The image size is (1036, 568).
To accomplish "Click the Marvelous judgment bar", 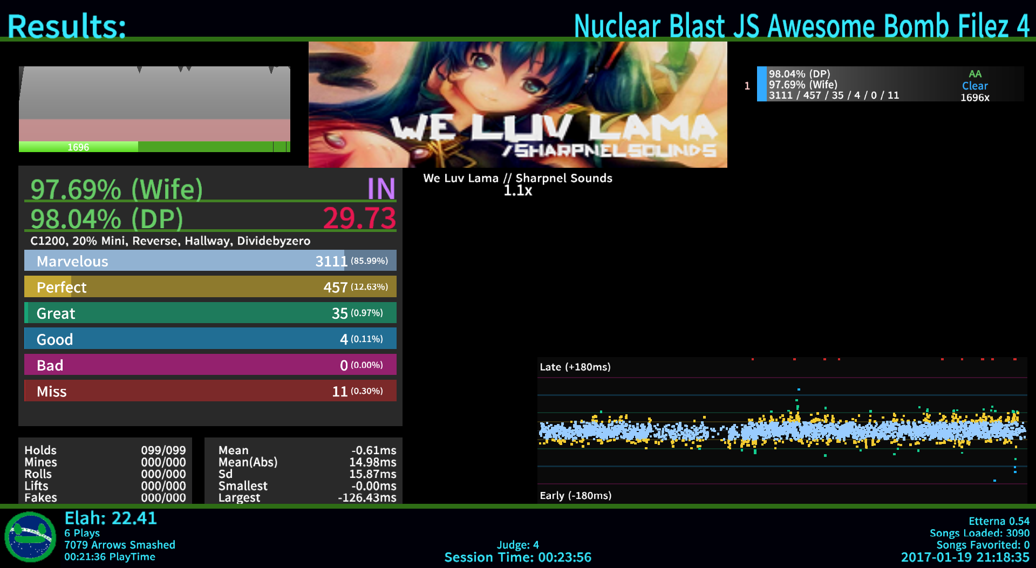I will (x=210, y=261).
